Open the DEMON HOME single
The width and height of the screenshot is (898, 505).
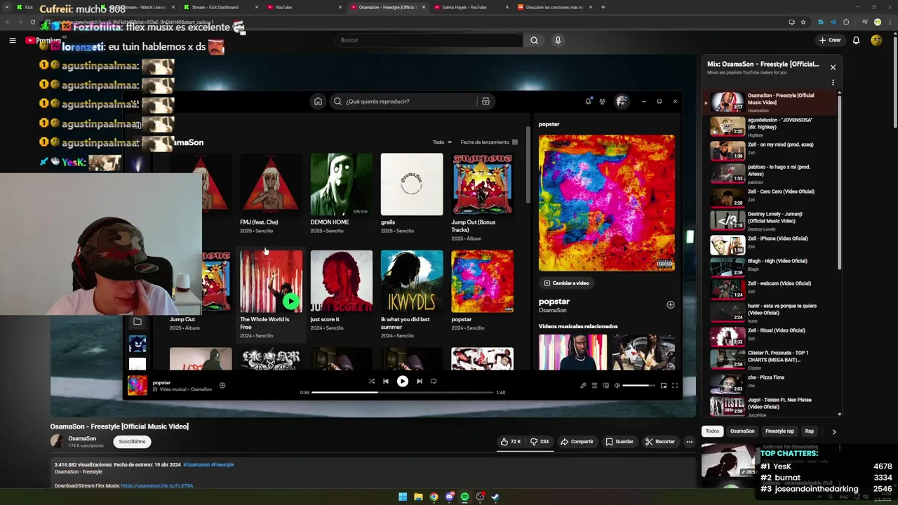341,193
